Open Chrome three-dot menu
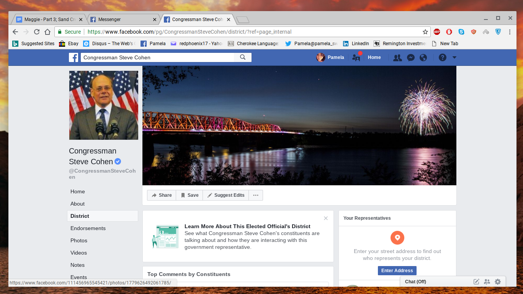523x294 pixels. click(x=510, y=32)
